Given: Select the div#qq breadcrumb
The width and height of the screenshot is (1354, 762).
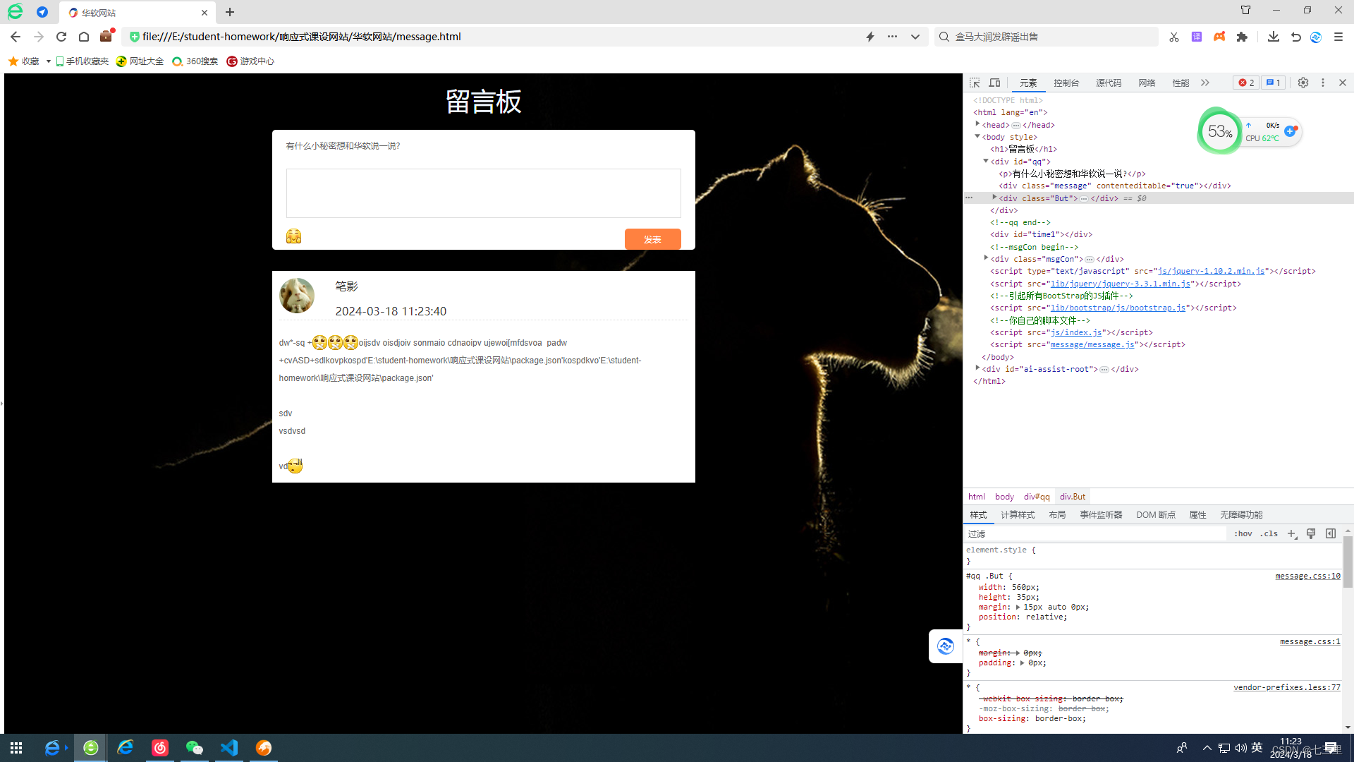Looking at the screenshot, I should (x=1037, y=497).
